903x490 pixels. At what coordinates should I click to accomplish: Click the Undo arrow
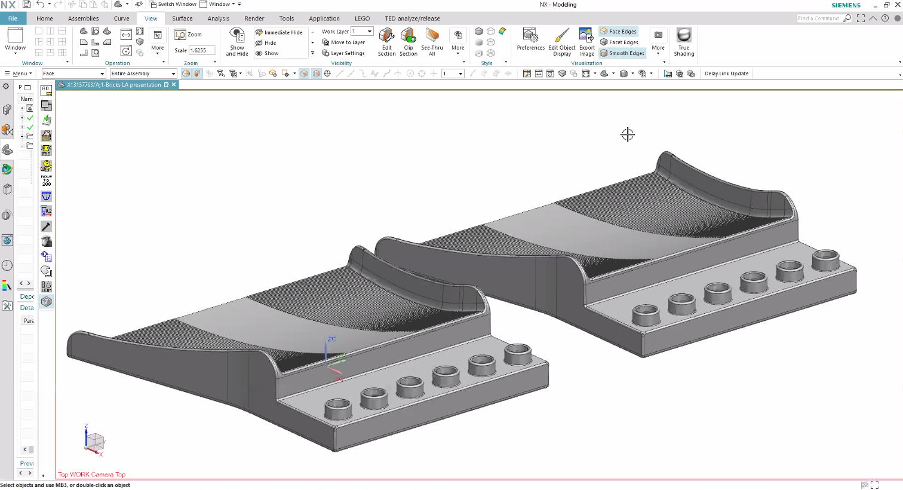40,4
